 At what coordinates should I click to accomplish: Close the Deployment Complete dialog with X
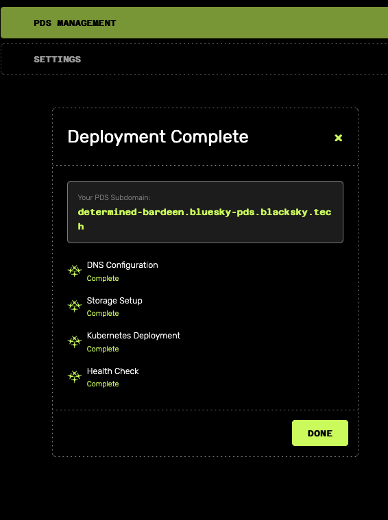point(338,138)
